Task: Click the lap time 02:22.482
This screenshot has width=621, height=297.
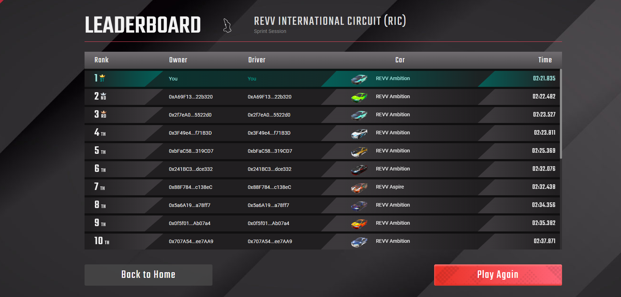Action: [544, 96]
